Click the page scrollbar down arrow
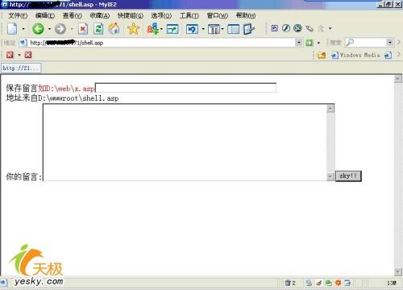 (x=397, y=271)
